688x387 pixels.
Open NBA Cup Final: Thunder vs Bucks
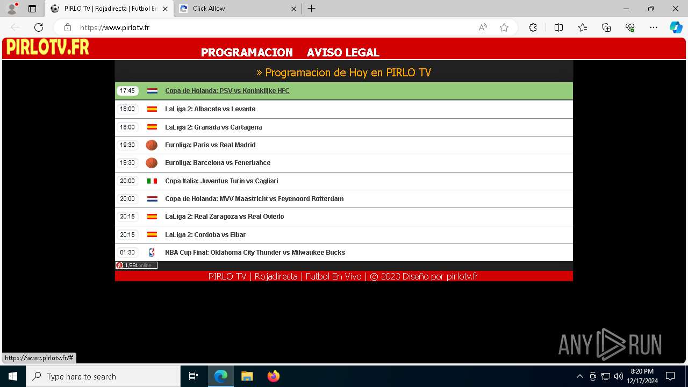pyautogui.click(x=255, y=253)
